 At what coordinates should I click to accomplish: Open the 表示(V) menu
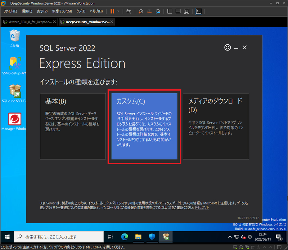pyautogui.click(x=42, y=11)
